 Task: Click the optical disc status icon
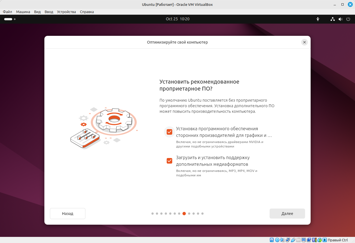coord(277,240)
